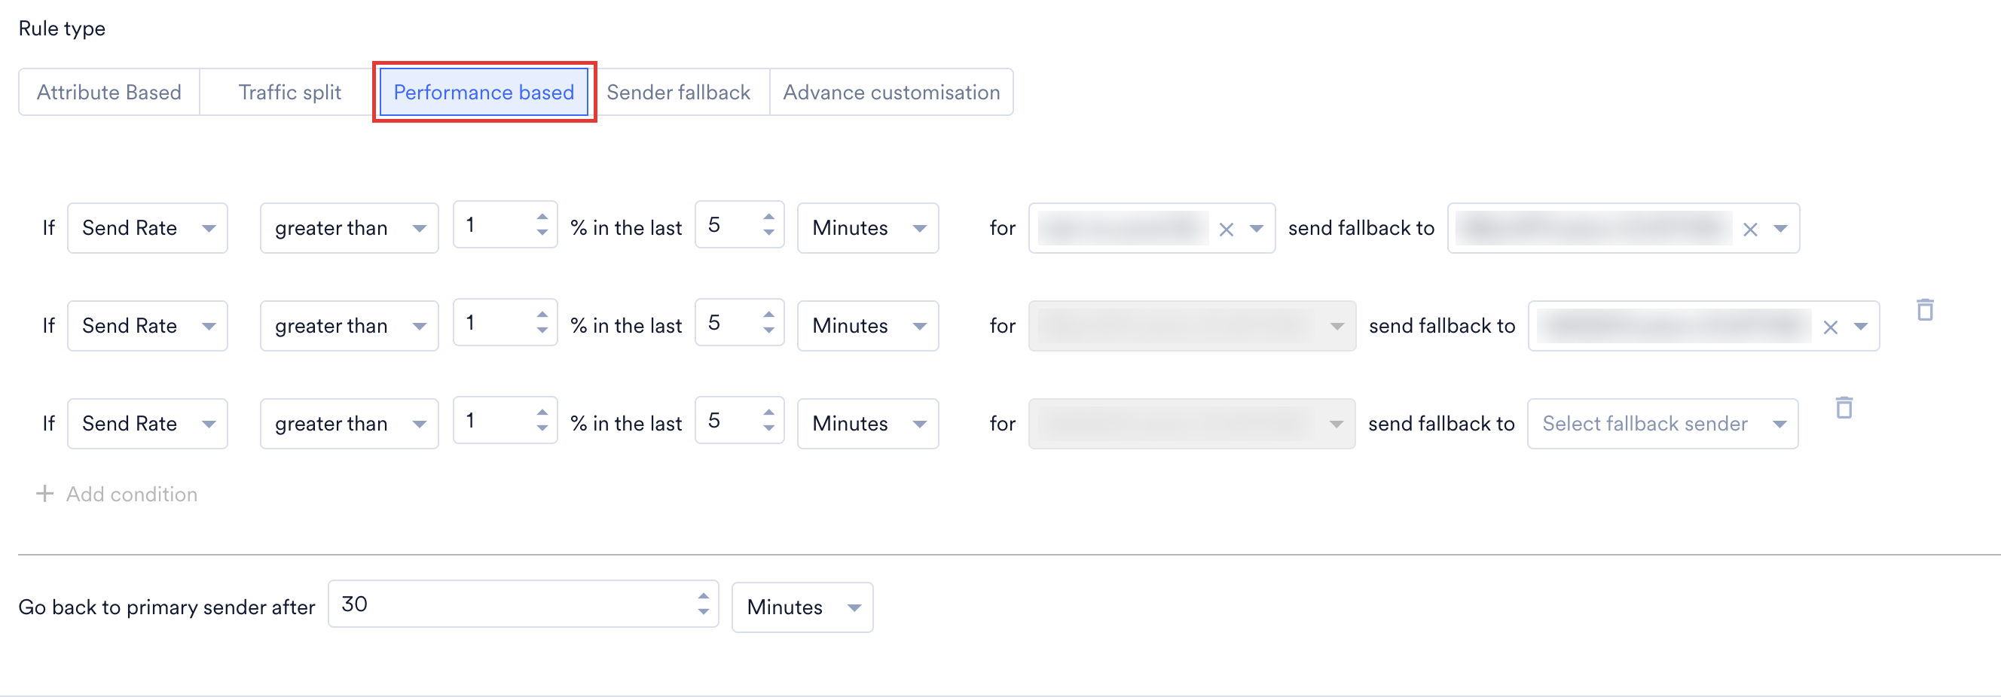Decrease primary sender return time with down arrow
Image resolution: width=2001 pixels, height=697 pixels.
click(x=704, y=612)
